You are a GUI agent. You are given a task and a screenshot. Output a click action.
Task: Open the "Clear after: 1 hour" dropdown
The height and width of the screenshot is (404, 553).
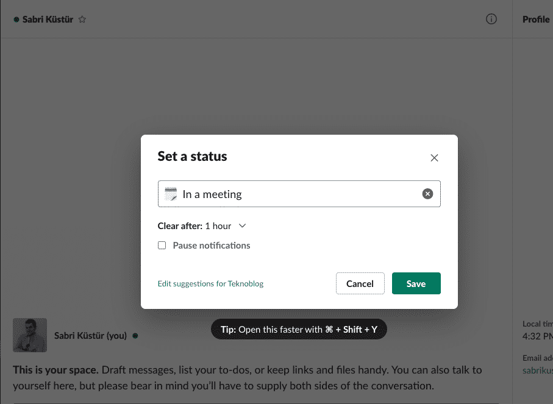point(201,226)
